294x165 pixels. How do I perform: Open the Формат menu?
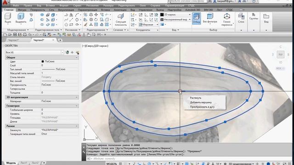(64, 5)
